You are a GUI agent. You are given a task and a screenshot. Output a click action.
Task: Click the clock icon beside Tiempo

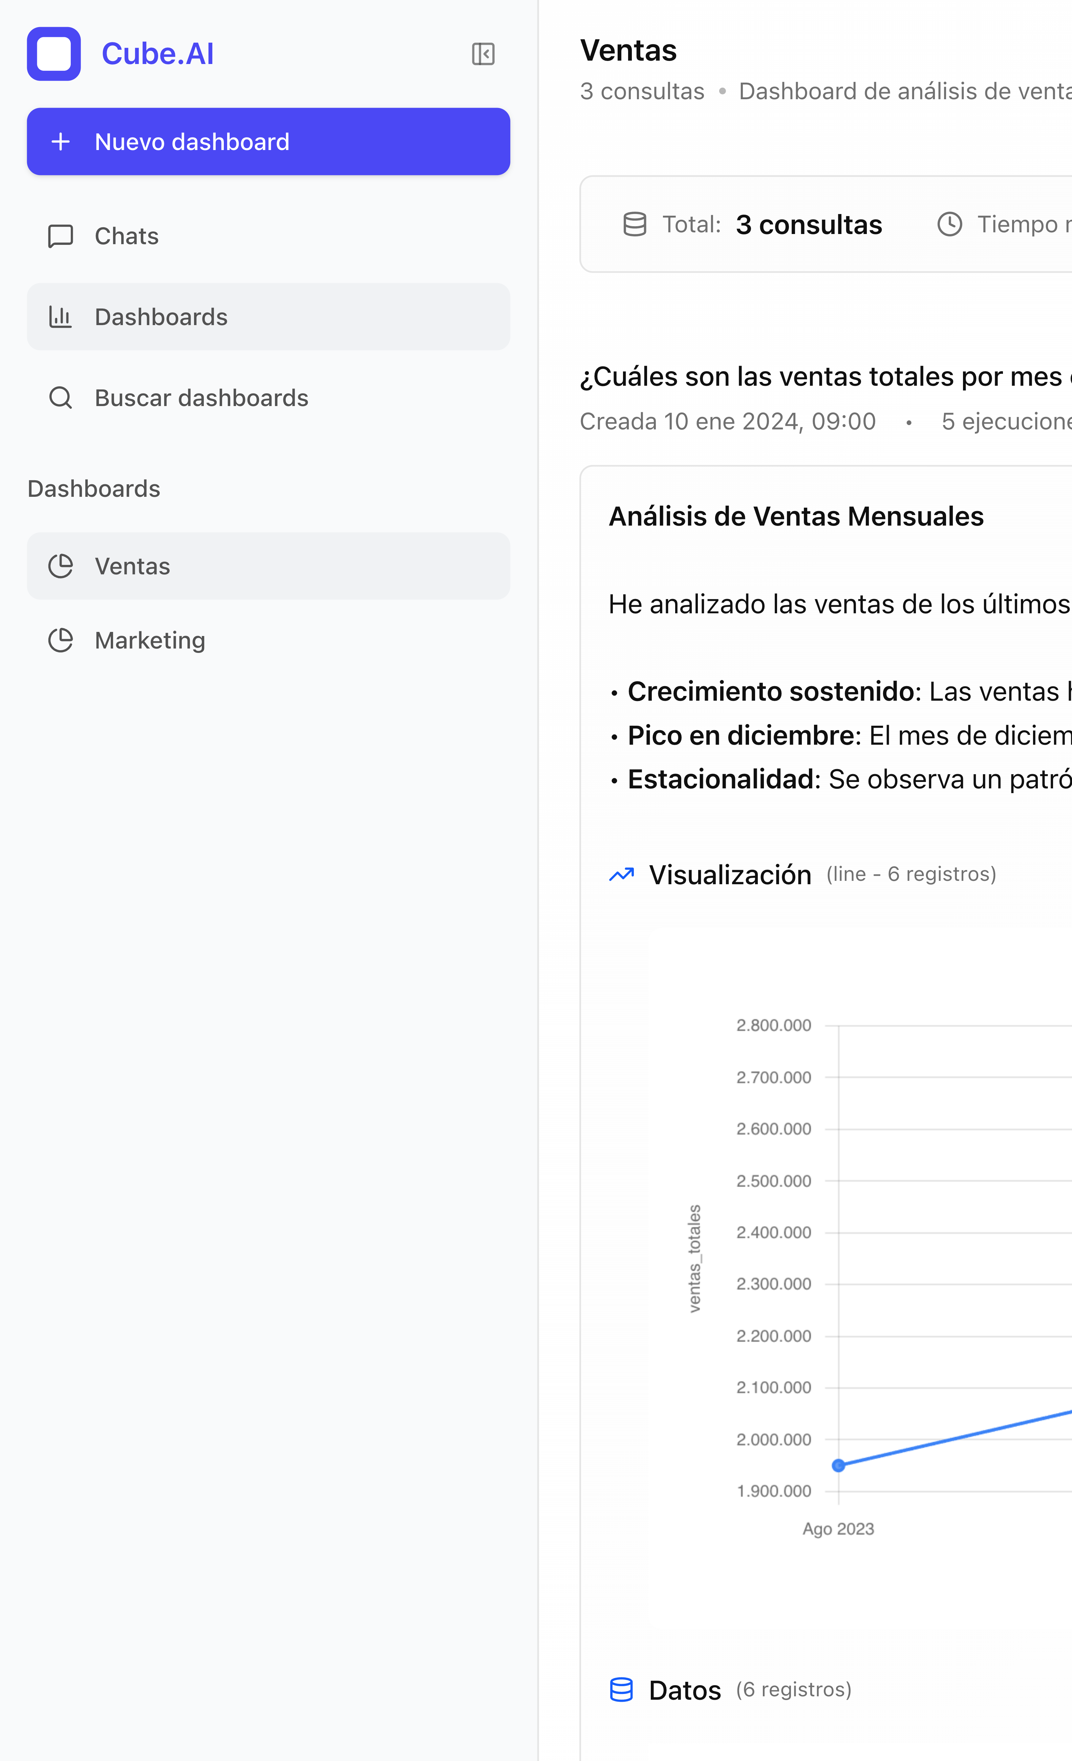point(949,225)
